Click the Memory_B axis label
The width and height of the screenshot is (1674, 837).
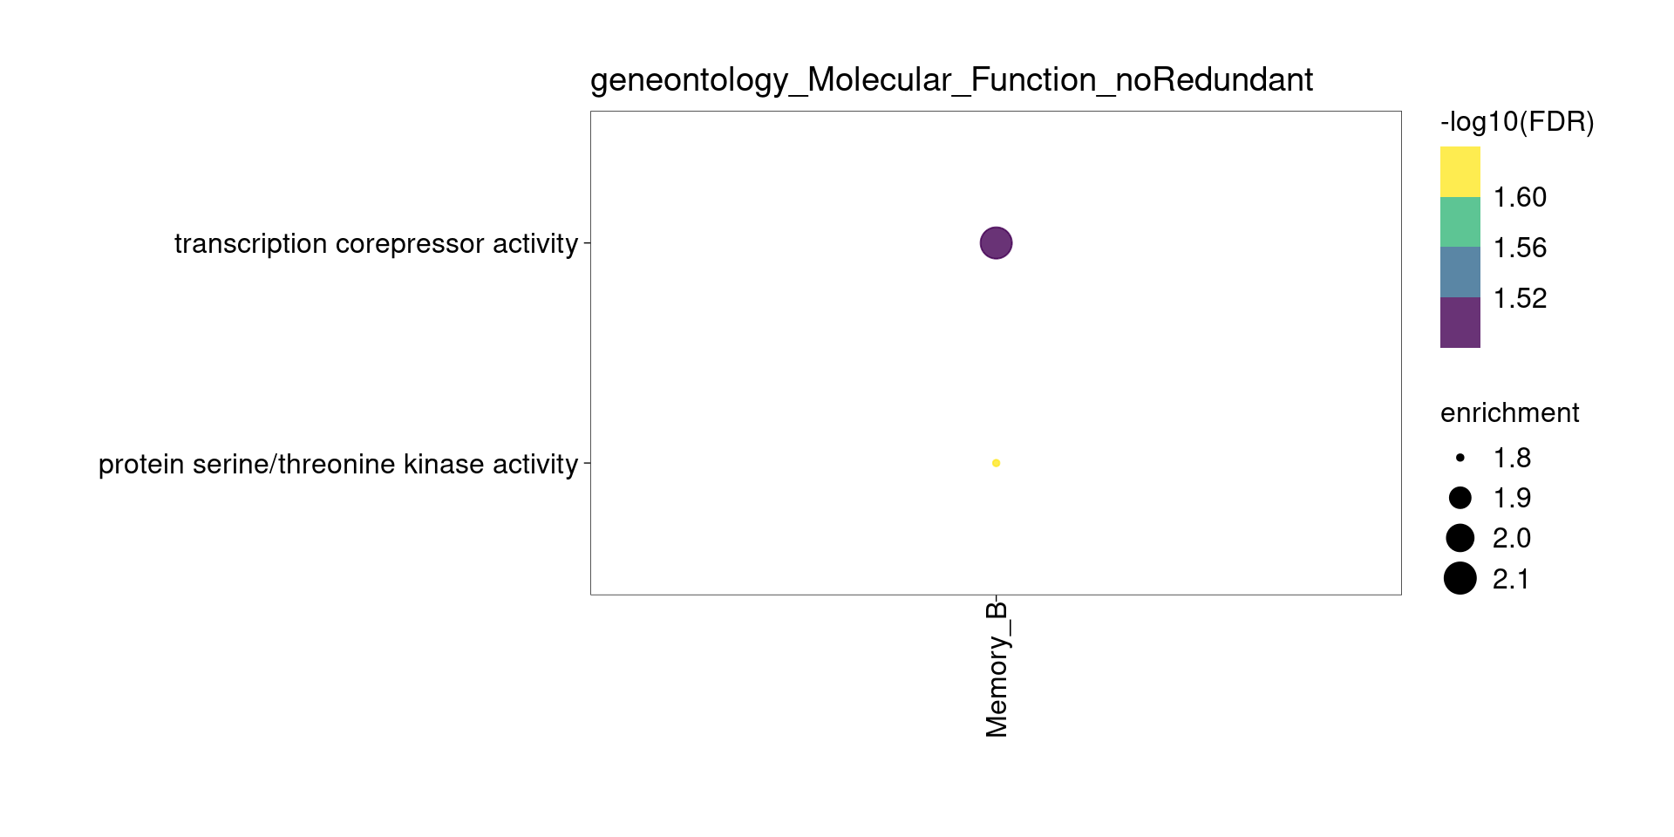[x=997, y=670]
